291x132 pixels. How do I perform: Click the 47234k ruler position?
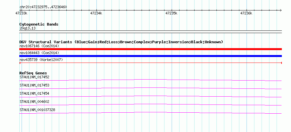click(x=96, y=13)
